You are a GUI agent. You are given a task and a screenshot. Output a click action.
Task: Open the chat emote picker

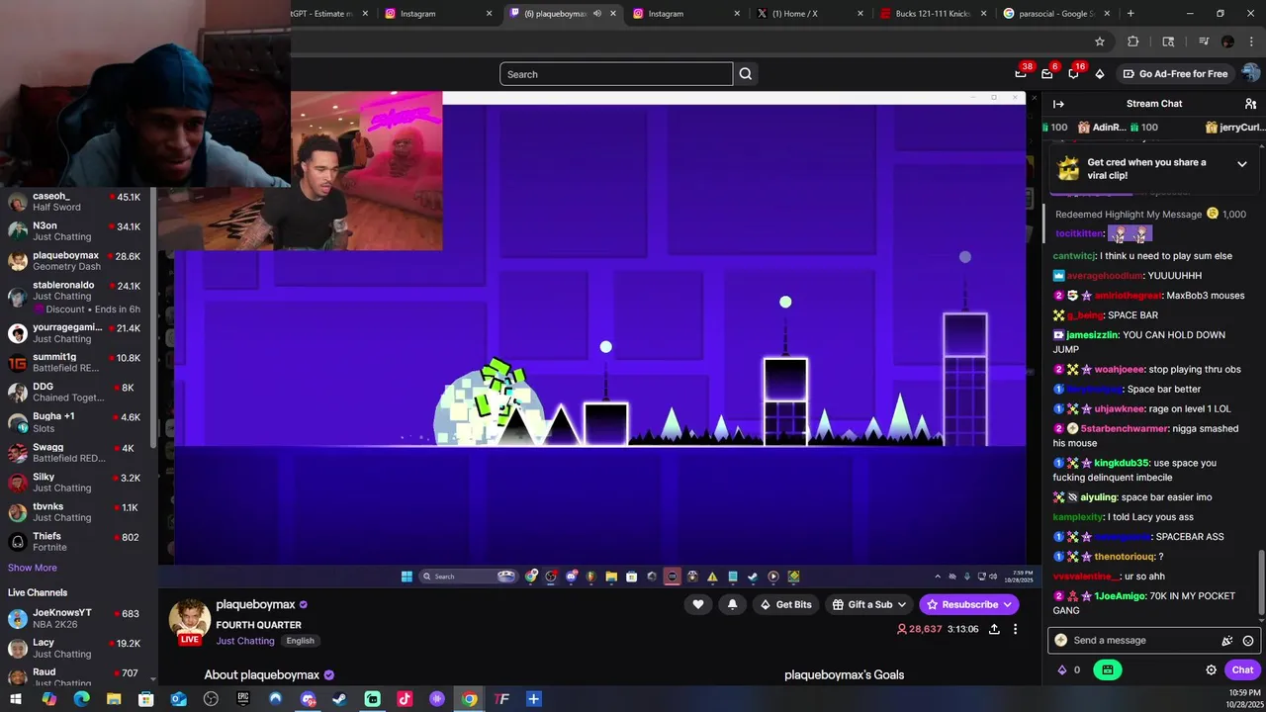point(1248,641)
